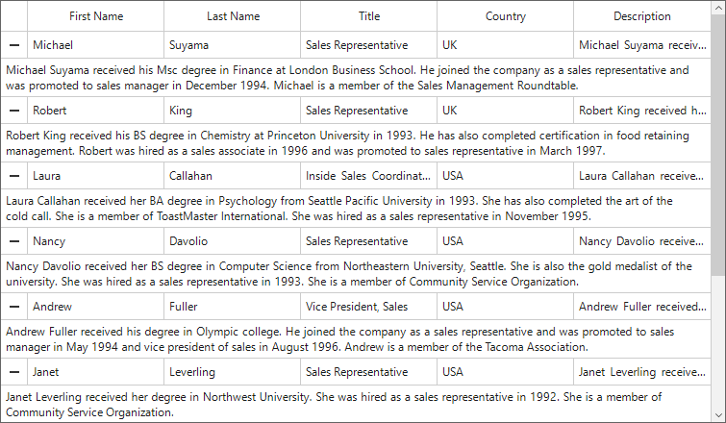
Task: Click the vertical scrollbar thumb
Action: click(718, 143)
